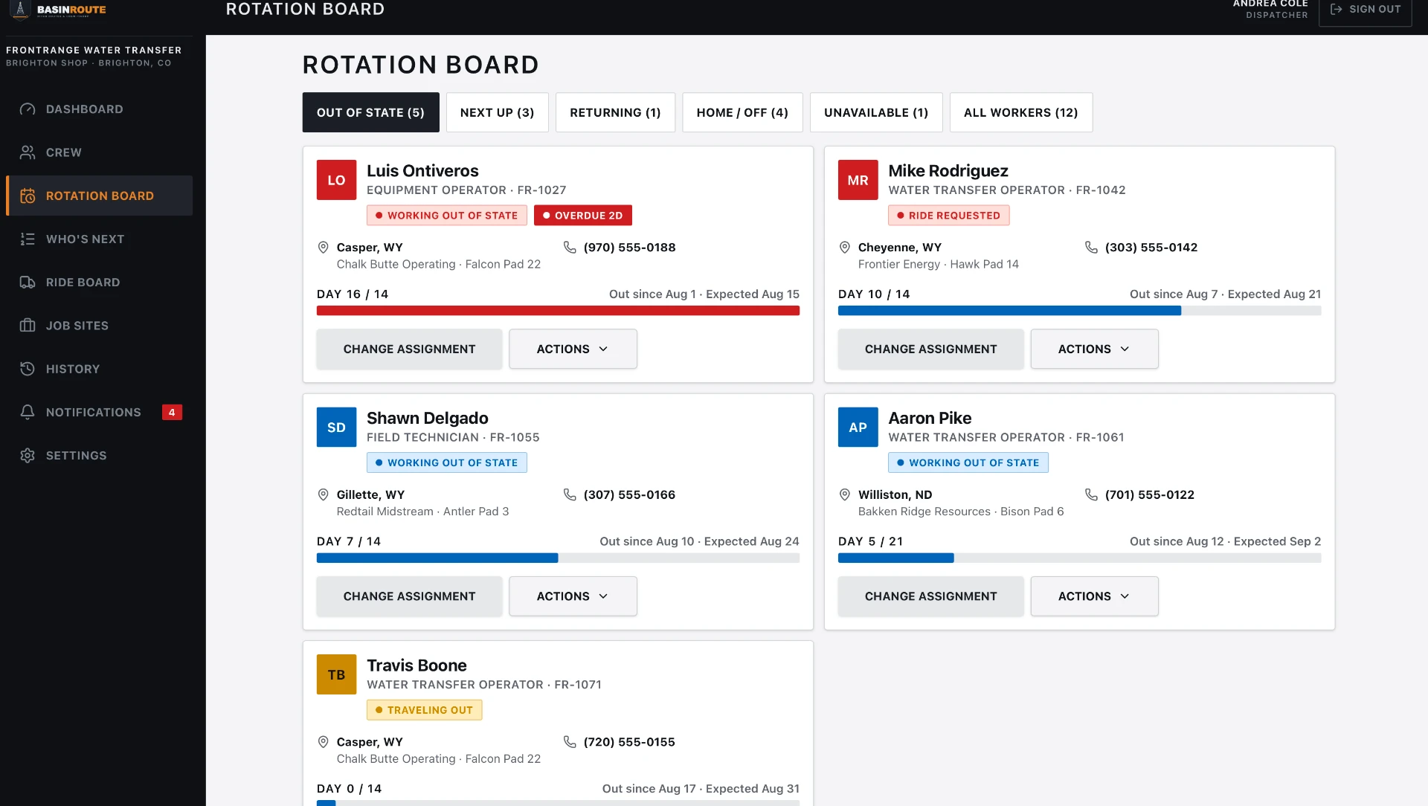Screen dimensions: 1428x806
Task: Click the Ride Requested status badge
Action: [x=948, y=216]
